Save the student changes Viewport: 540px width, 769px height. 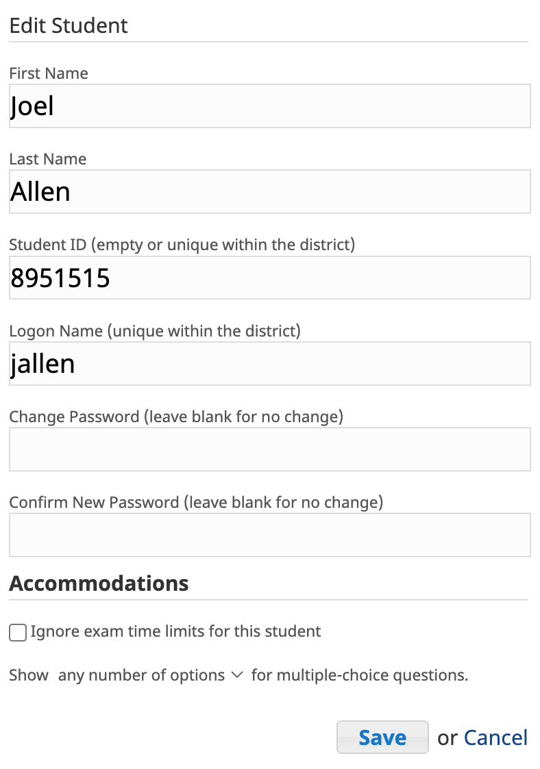(382, 737)
